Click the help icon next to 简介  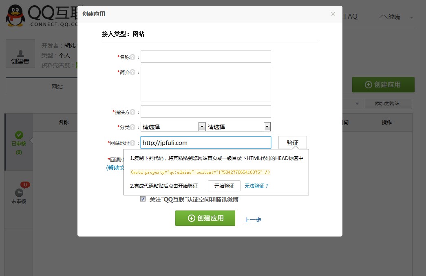pyautogui.click(x=132, y=72)
